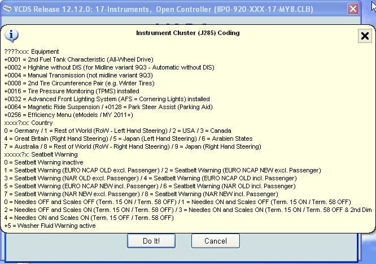The width and height of the screenshot is (376, 264).
Task: Click '4 = Needles ON and Scales ON' line
Action: click(x=89, y=218)
